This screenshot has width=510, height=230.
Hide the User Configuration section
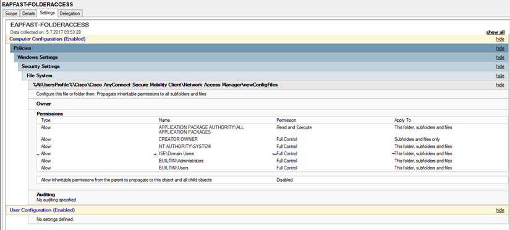tap(500, 210)
